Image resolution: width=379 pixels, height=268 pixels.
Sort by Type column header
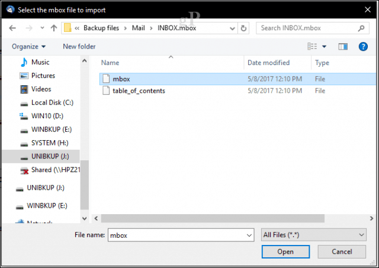point(322,63)
